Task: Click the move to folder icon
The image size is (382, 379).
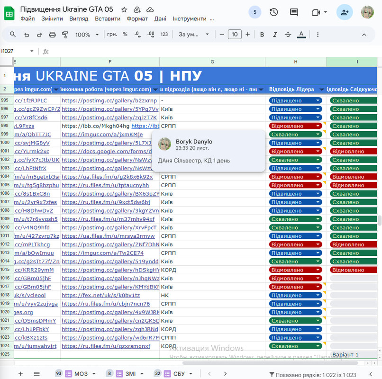Action: point(137,10)
